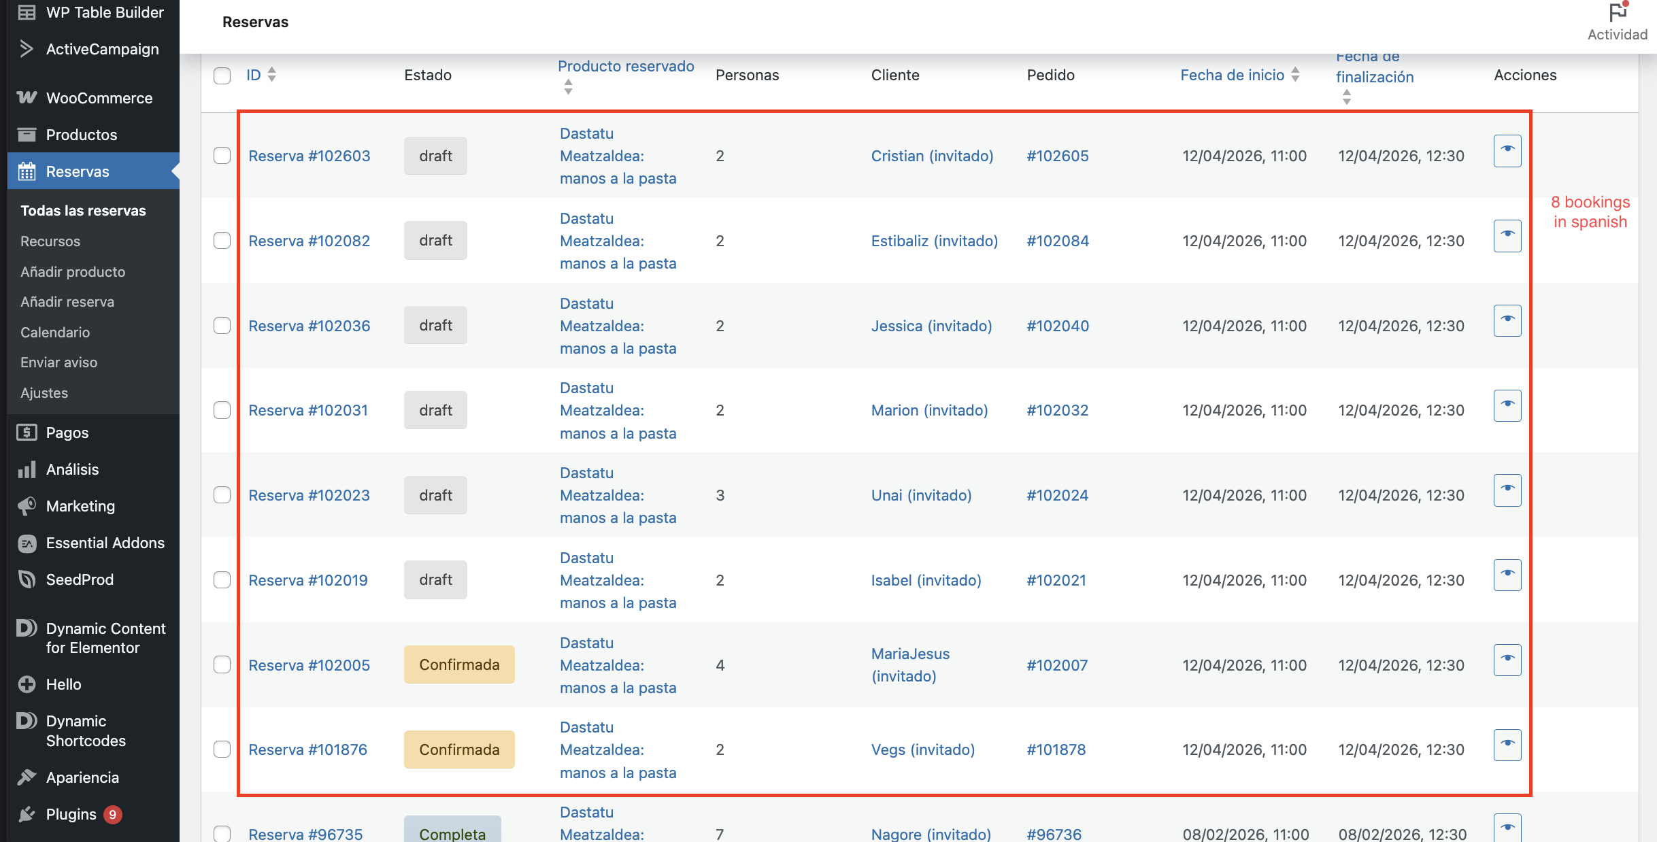Open customer Estibaliz (invitado) link
Image resolution: width=1657 pixels, height=842 pixels.
934,241
